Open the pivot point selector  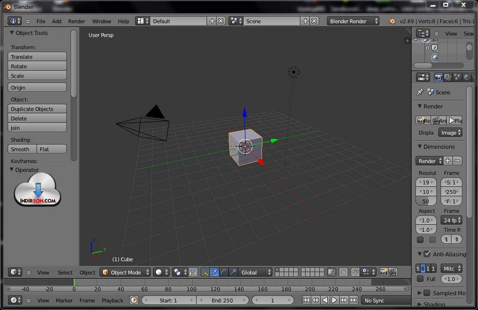coord(180,272)
